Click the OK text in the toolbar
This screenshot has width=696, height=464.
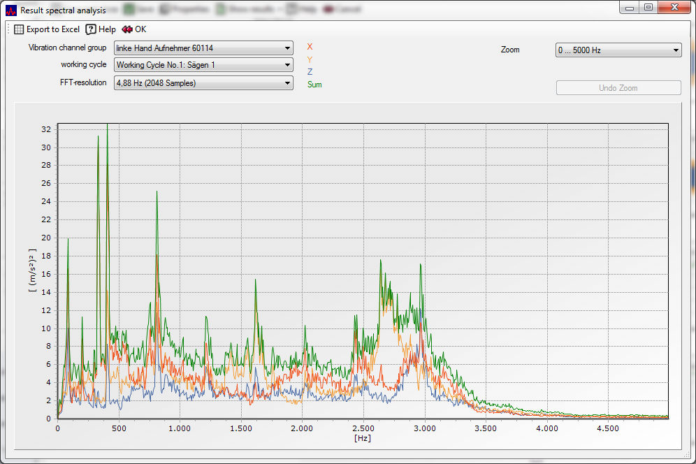click(x=140, y=29)
